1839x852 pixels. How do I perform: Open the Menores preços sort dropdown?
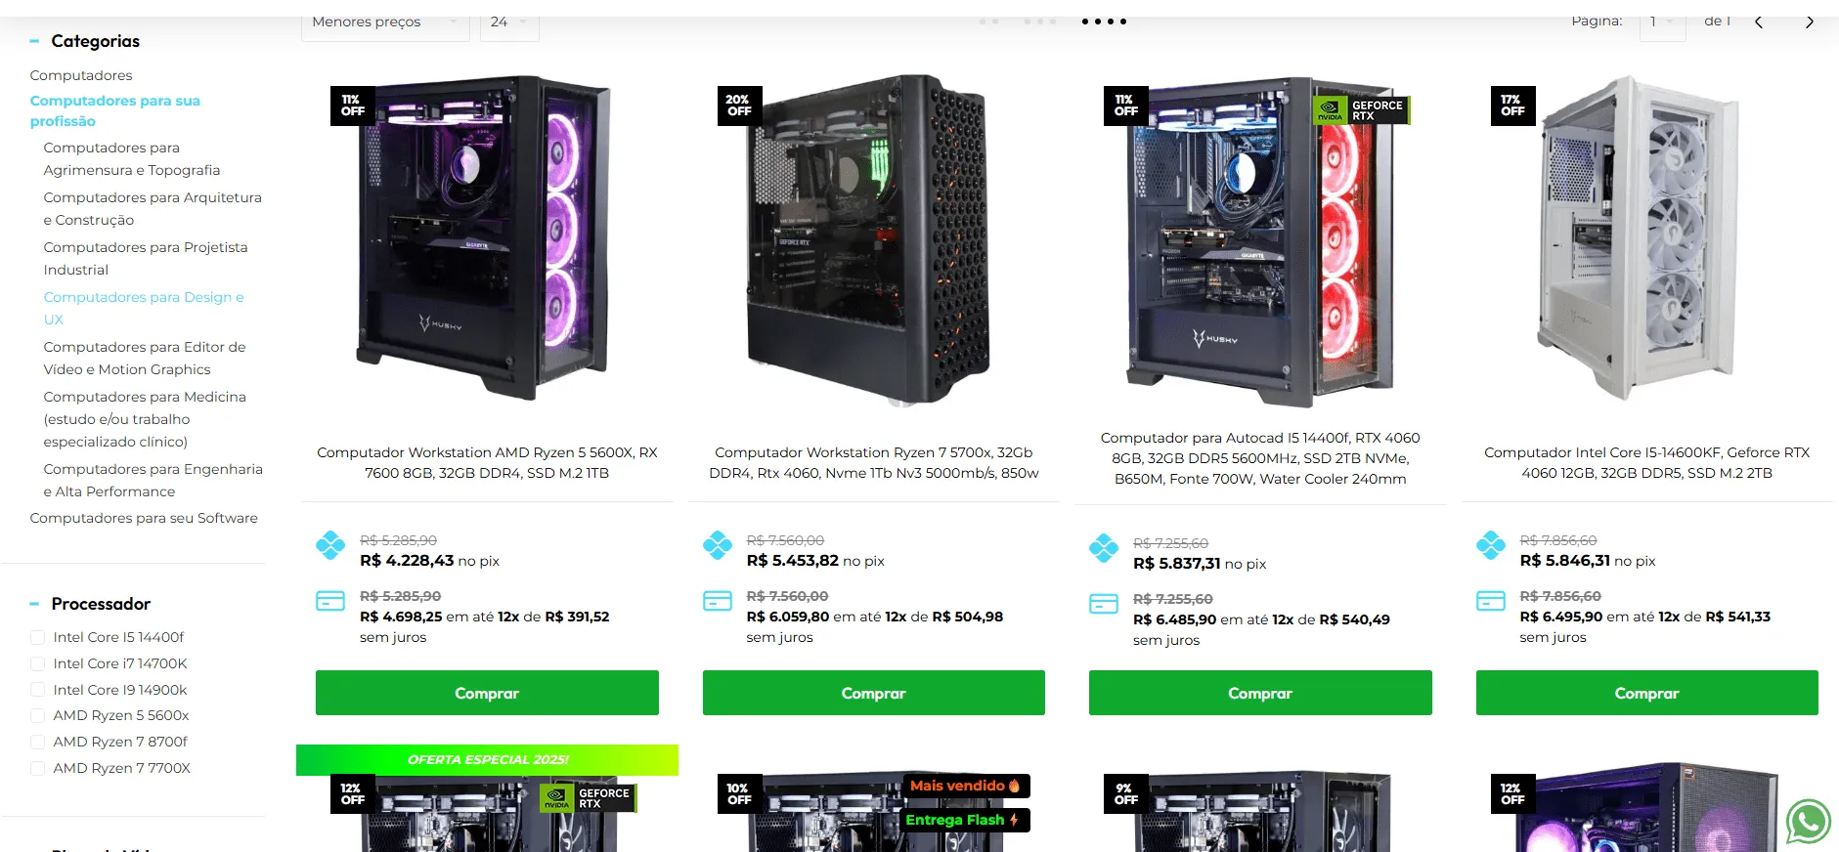(385, 22)
